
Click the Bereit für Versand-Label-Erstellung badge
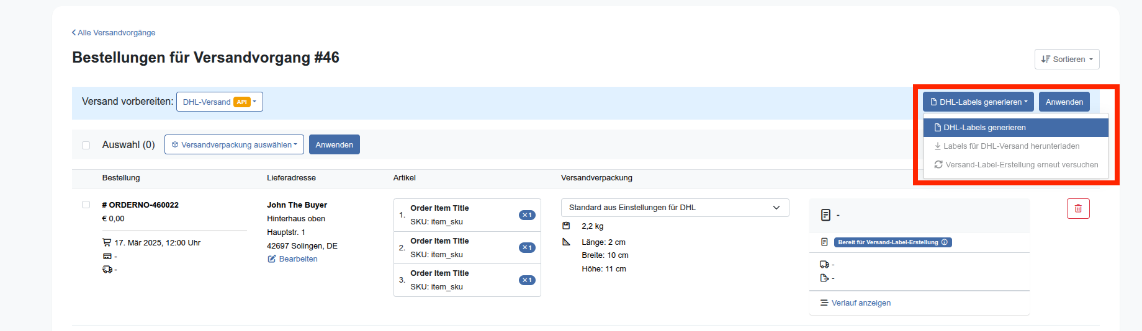click(892, 242)
